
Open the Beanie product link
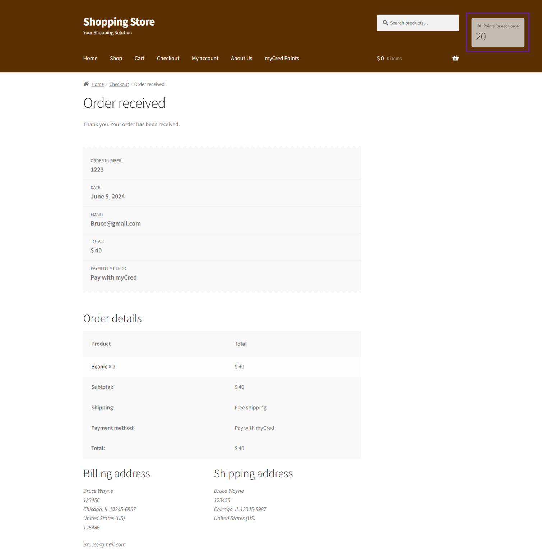point(99,366)
